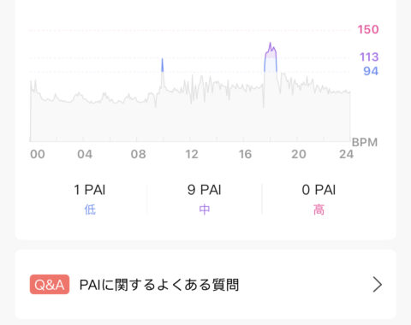The image size is (411, 325).
Task: Click the 'BPM' unit label
Action: 365,142
